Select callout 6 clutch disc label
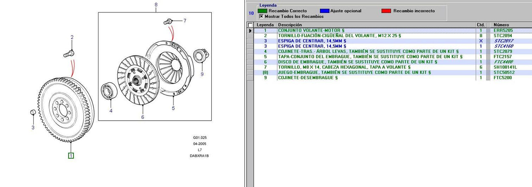 143,117
